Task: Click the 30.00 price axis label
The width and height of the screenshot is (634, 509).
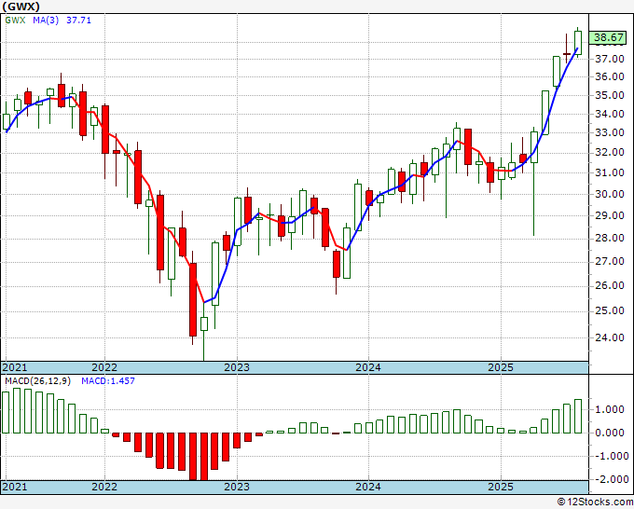Action: (x=610, y=194)
